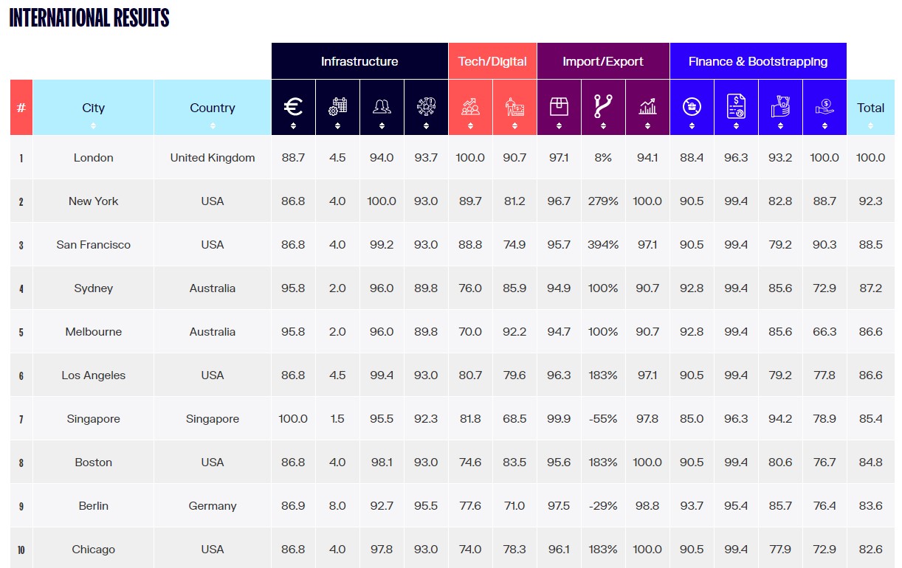
Task: Click the virus alert icon column header
Action: click(x=426, y=108)
